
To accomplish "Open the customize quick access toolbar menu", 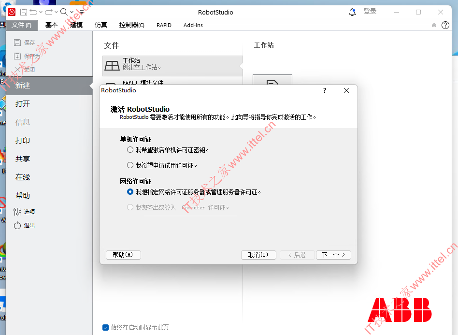I will point(82,12).
